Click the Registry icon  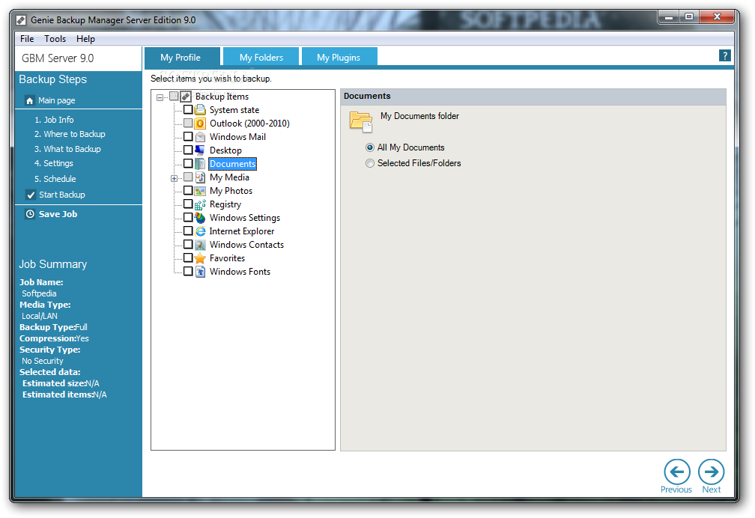200,204
